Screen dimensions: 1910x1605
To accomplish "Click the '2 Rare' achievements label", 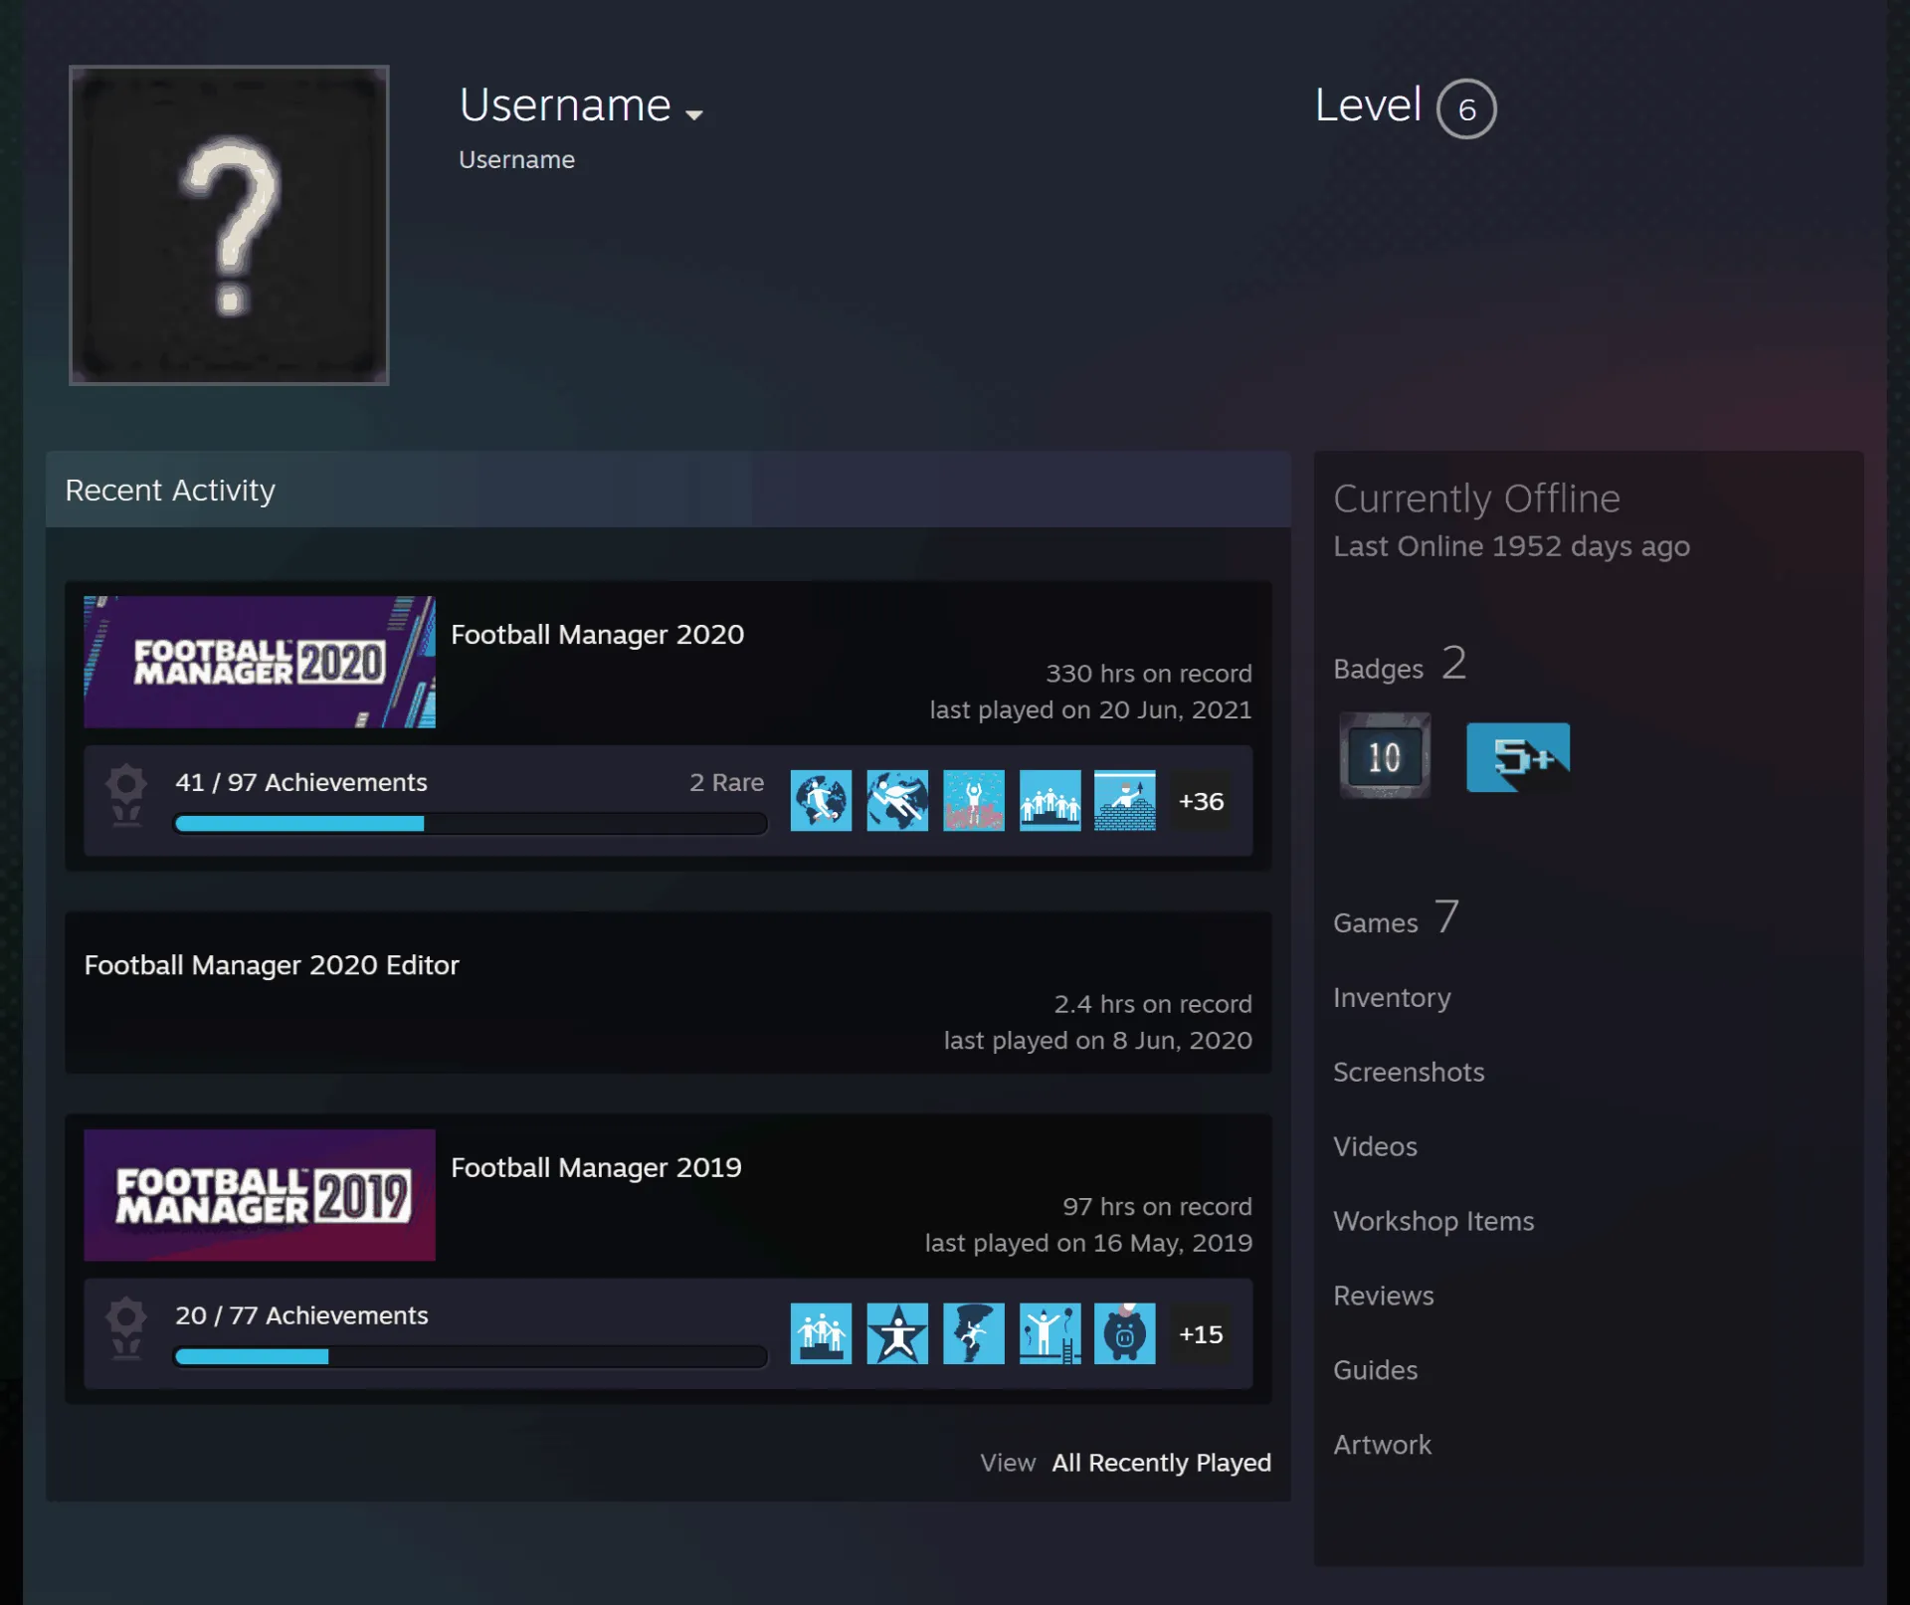I will pos(727,782).
